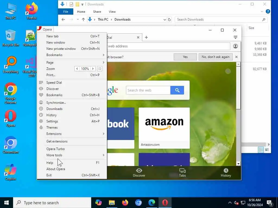Expand the Explorer ribbon chevron
Image resolution: width=278 pixels, height=208 pixels.
(x=262, y=11)
